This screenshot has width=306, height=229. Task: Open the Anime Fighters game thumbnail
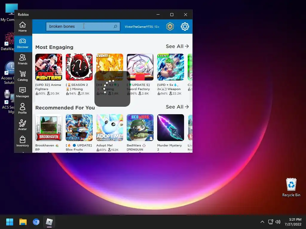[x=49, y=67]
